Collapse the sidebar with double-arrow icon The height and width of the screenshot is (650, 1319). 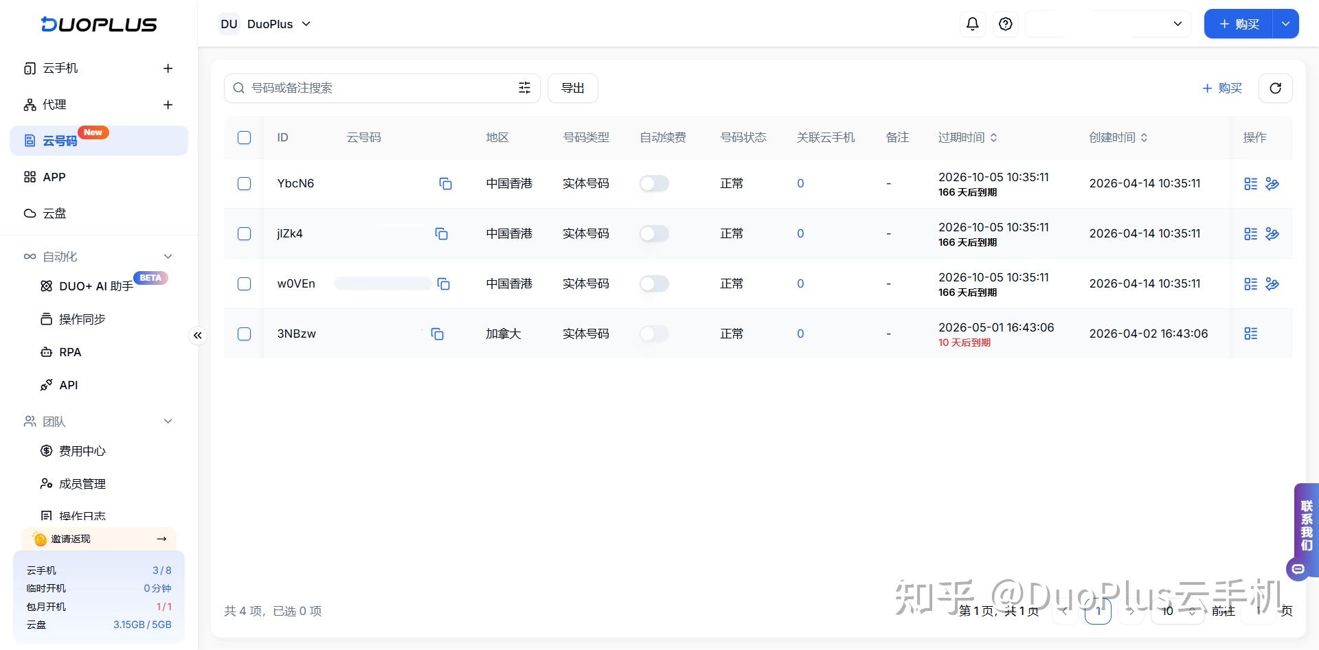[x=198, y=335]
